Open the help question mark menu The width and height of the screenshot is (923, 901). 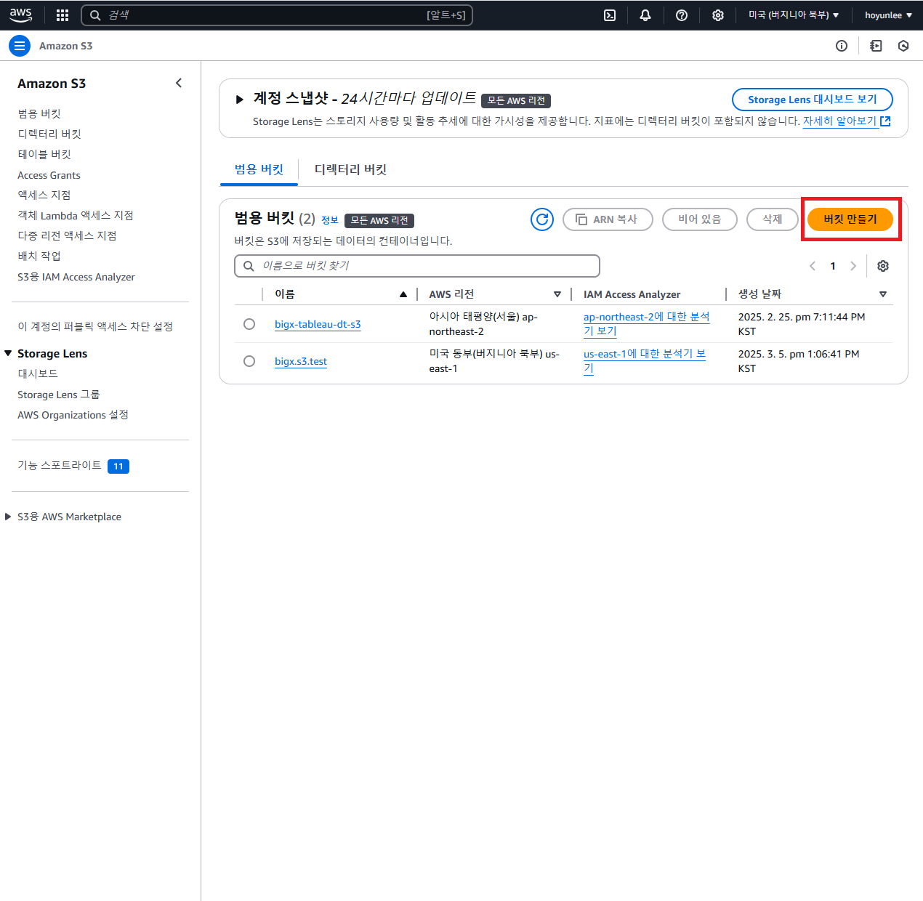pyautogui.click(x=682, y=15)
